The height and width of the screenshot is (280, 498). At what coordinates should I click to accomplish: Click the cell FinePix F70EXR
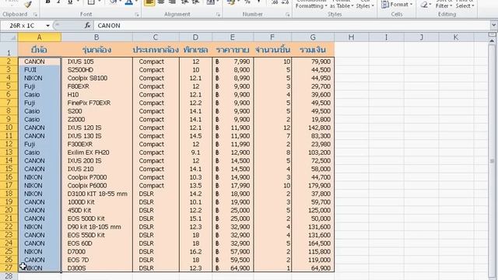pyautogui.click(x=96, y=103)
